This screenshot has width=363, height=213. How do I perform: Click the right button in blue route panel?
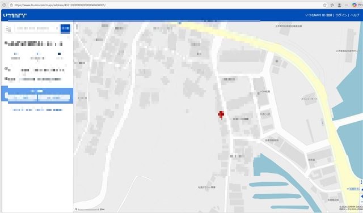[x=54, y=98]
